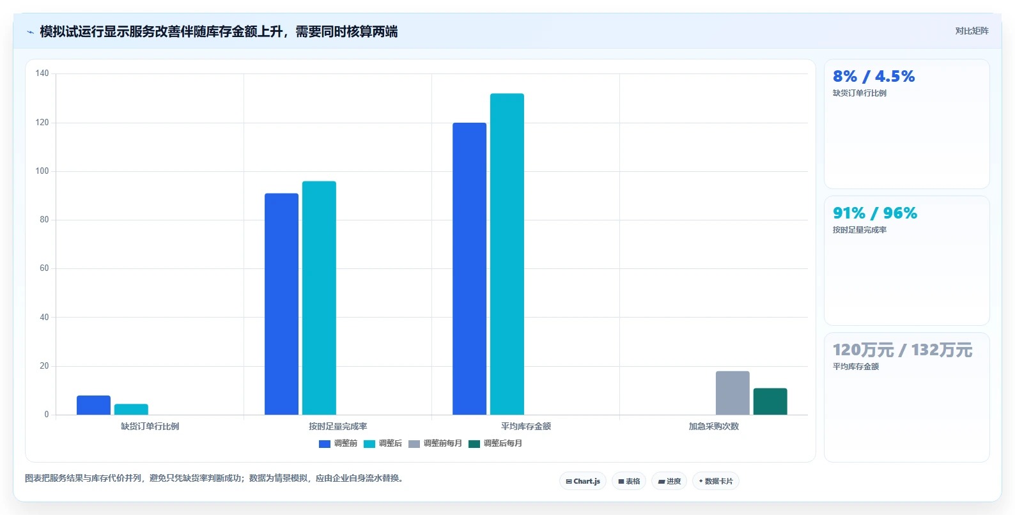Click the 缺货订单行比例 caption in the first card
Screen dimensions: 1015x515
coord(859,93)
